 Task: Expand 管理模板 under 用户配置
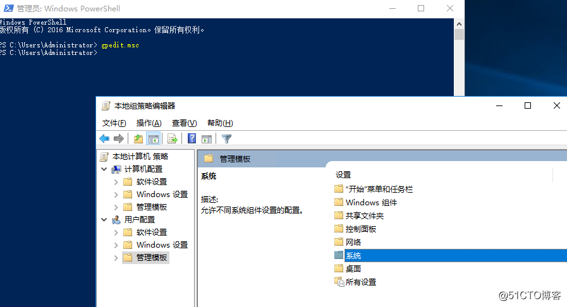tap(116, 258)
